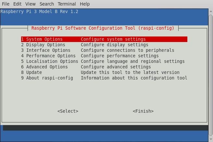This screenshot has height=142, width=213.
Task: Click 'Configure language and regional settings' text
Action: click(x=133, y=61)
